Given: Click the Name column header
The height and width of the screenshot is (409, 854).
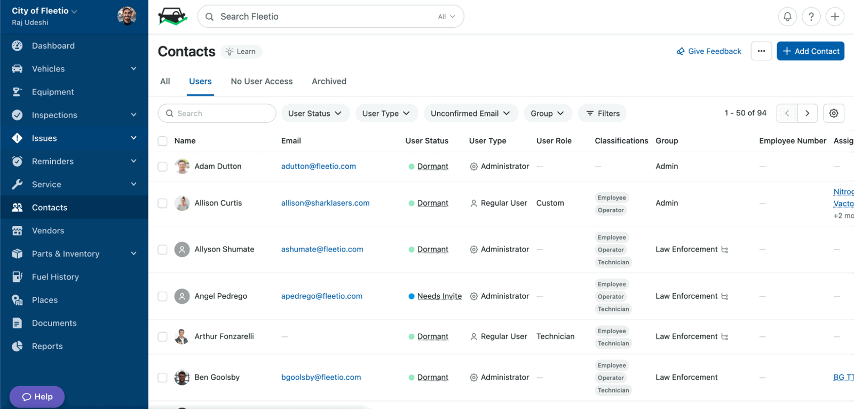Looking at the screenshot, I should [185, 141].
